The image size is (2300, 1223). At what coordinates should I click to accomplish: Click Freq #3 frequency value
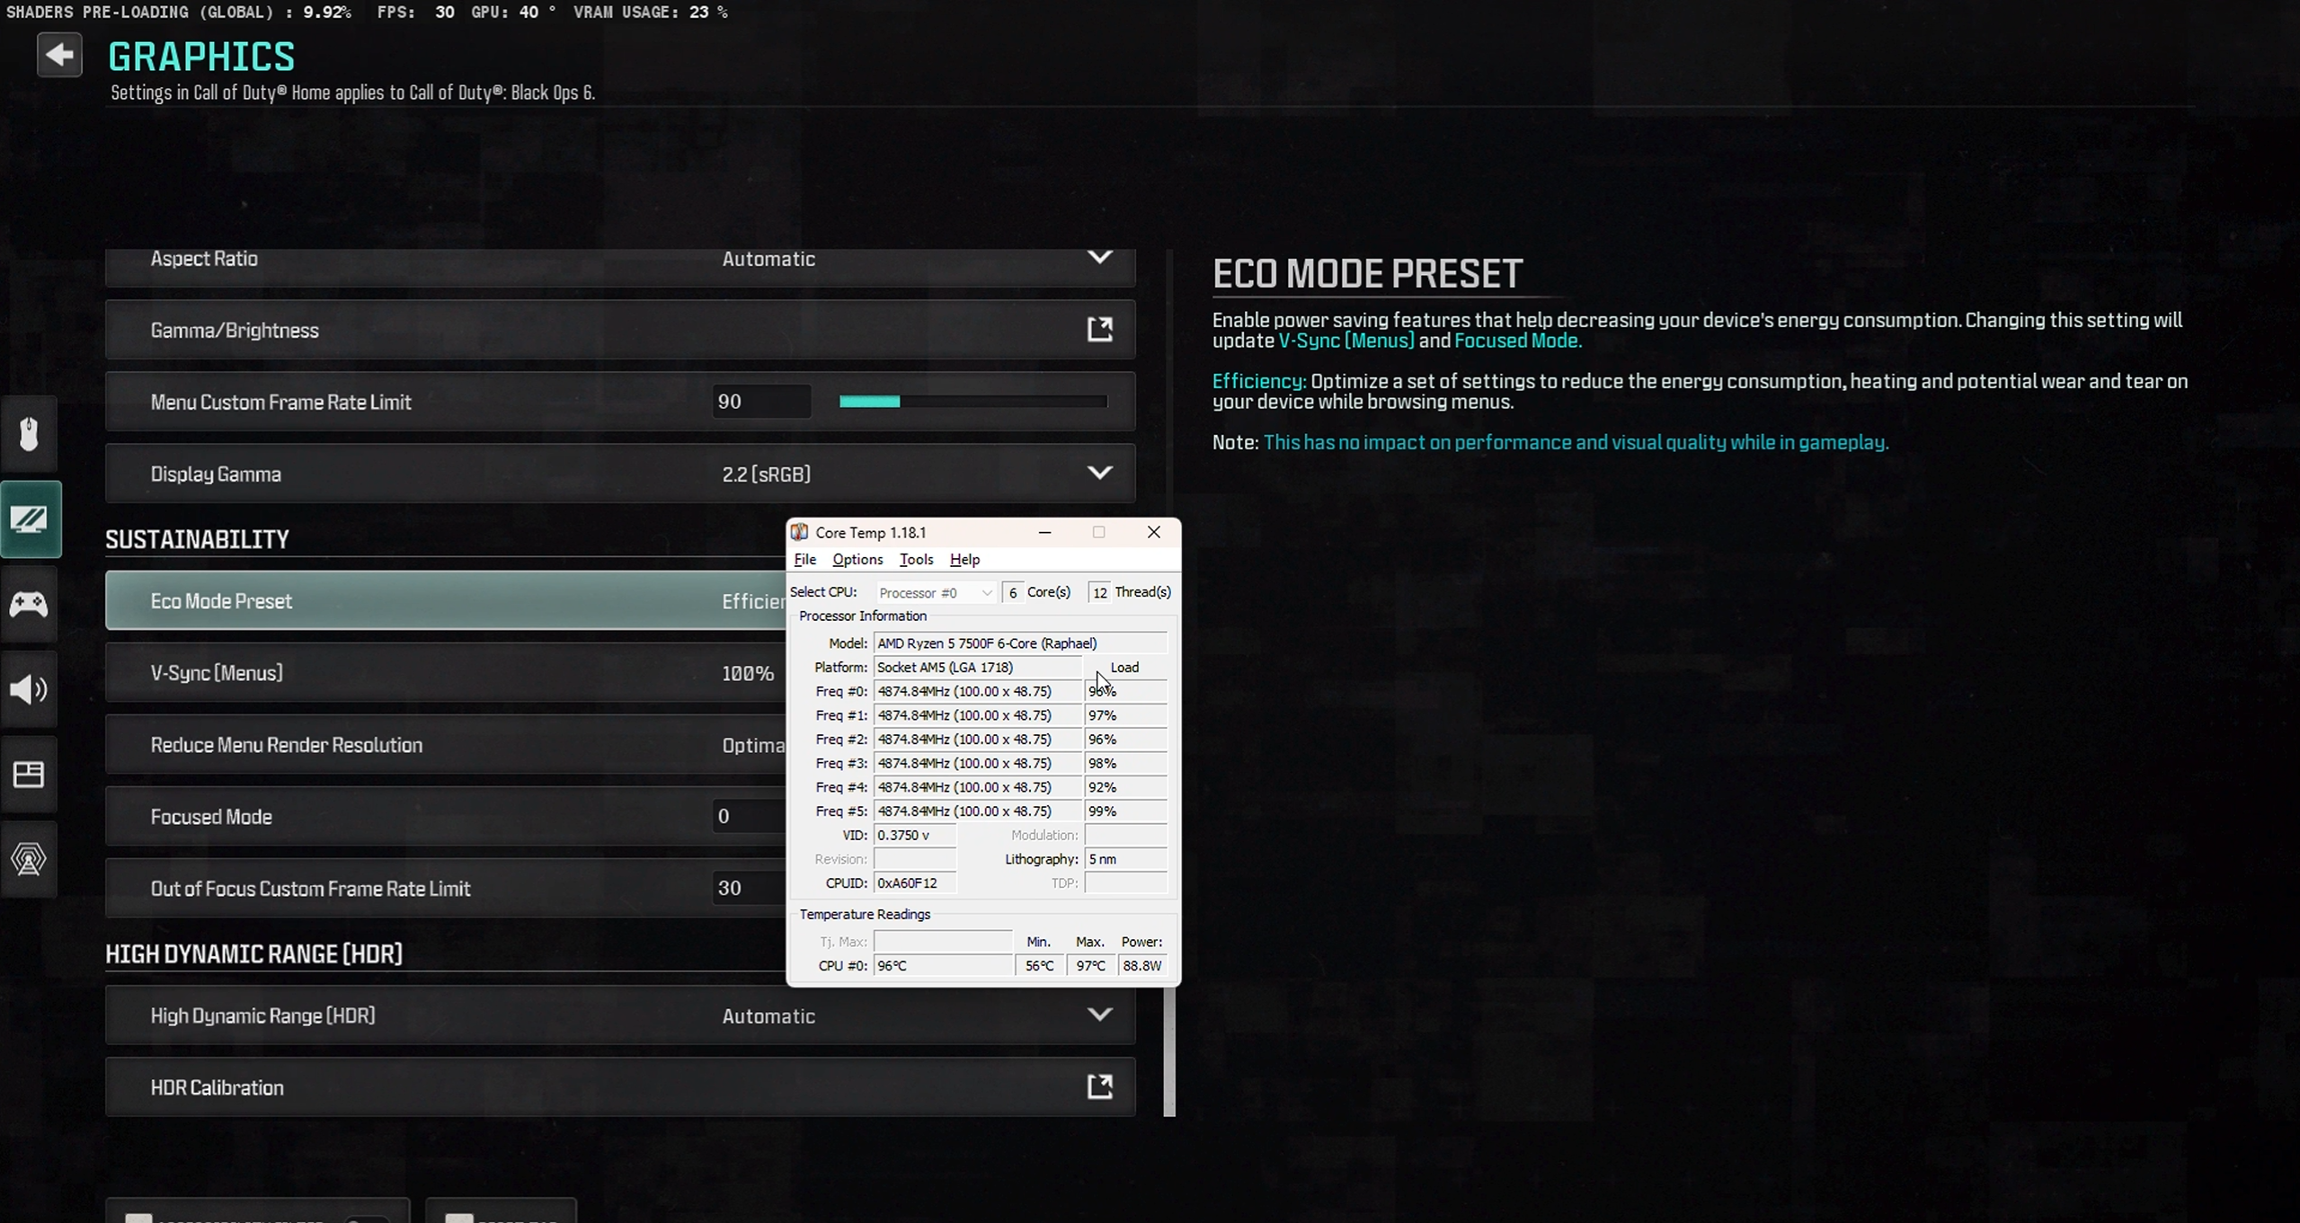978,763
